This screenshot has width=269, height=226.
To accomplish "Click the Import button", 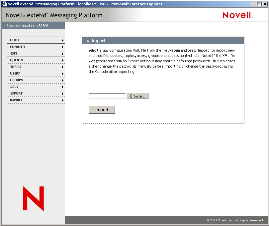I will pyautogui.click(x=102, y=110).
